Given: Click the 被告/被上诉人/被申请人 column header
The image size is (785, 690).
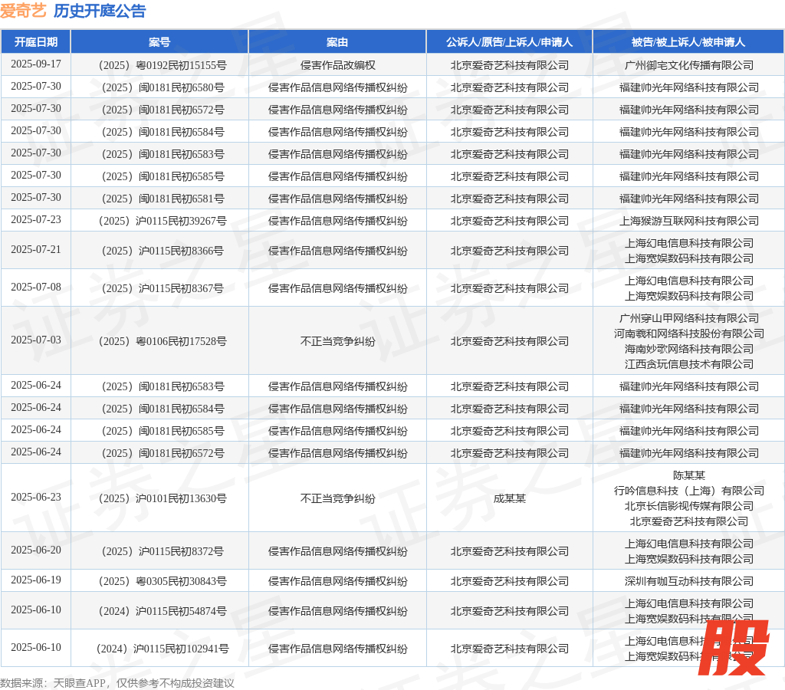Looking at the screenshot, I should coord(688,42).
